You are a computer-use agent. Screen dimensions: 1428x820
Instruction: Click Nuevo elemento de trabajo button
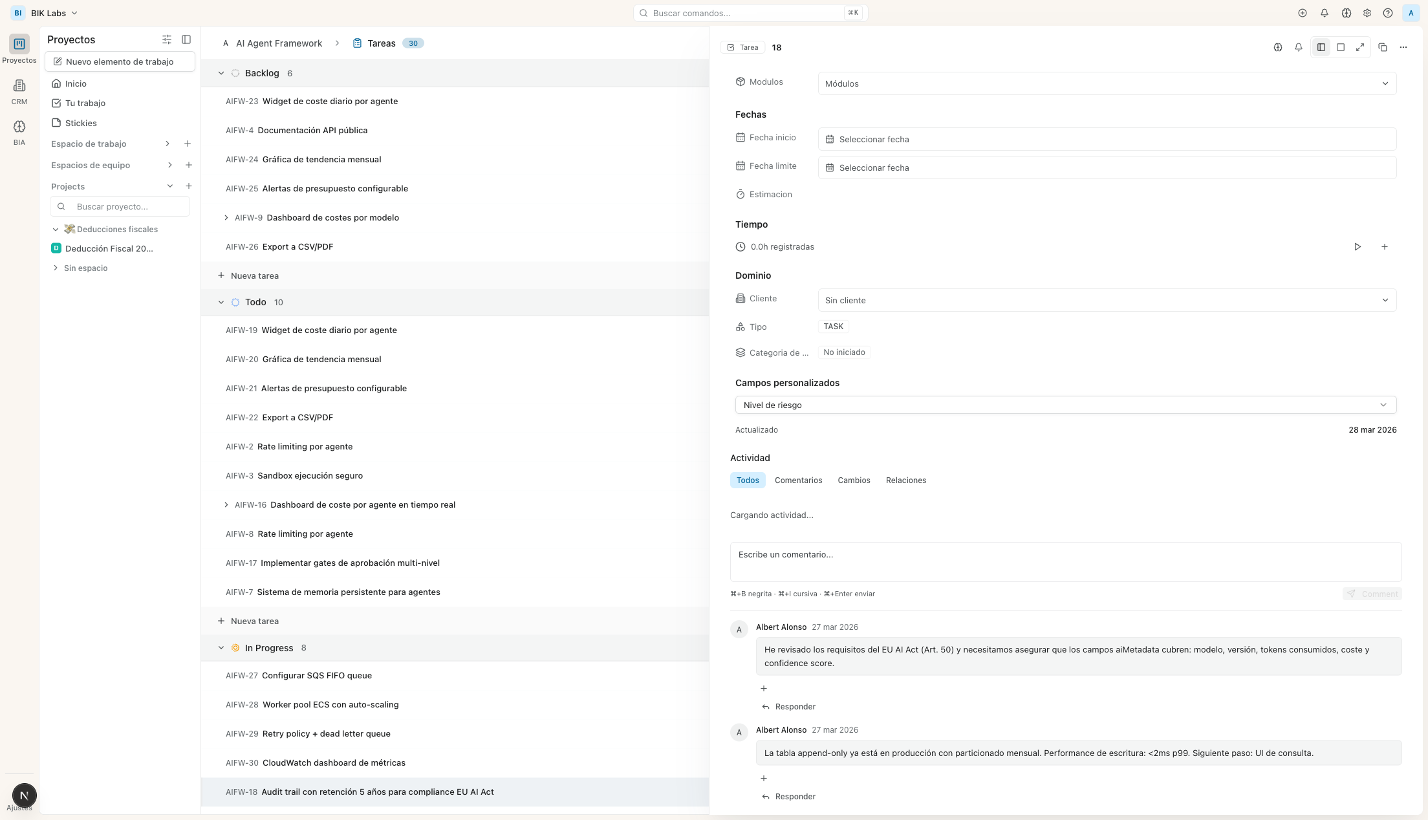pos(120,61)
